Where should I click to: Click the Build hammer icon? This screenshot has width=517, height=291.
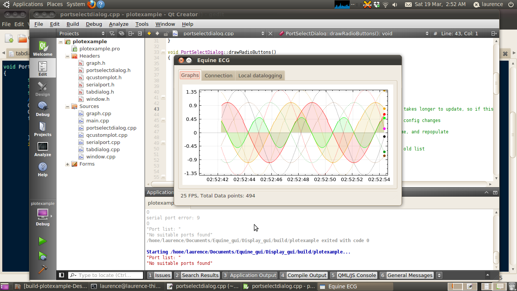42,269
